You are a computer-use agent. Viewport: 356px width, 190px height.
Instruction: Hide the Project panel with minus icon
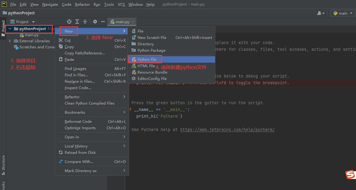(x=103, y=22)
